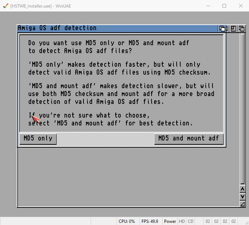249x225 pixels.
Task: Click the scroll down arrow
Action: click(x=243, y=197)
